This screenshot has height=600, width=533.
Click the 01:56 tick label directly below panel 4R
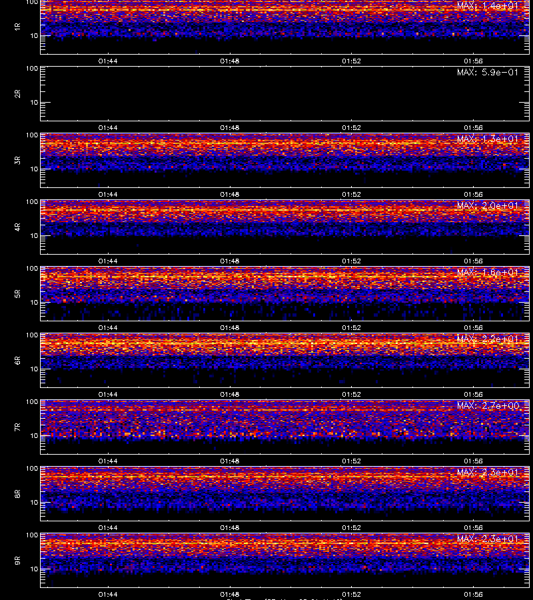[473, 261]
